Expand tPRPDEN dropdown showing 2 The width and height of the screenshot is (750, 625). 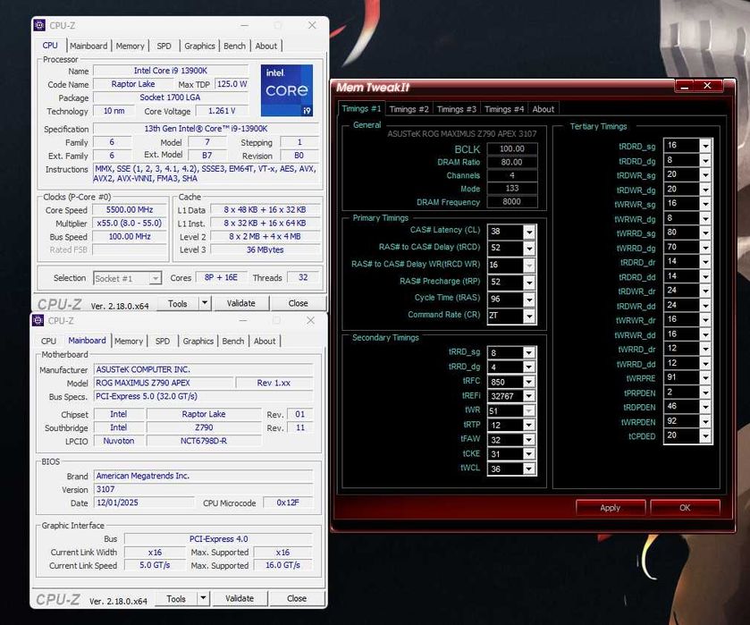[x=705, y=393]
